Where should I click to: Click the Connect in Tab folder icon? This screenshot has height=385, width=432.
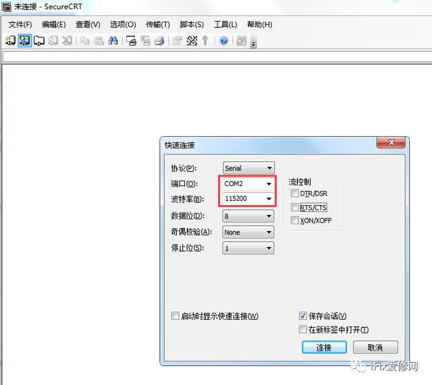39,40
